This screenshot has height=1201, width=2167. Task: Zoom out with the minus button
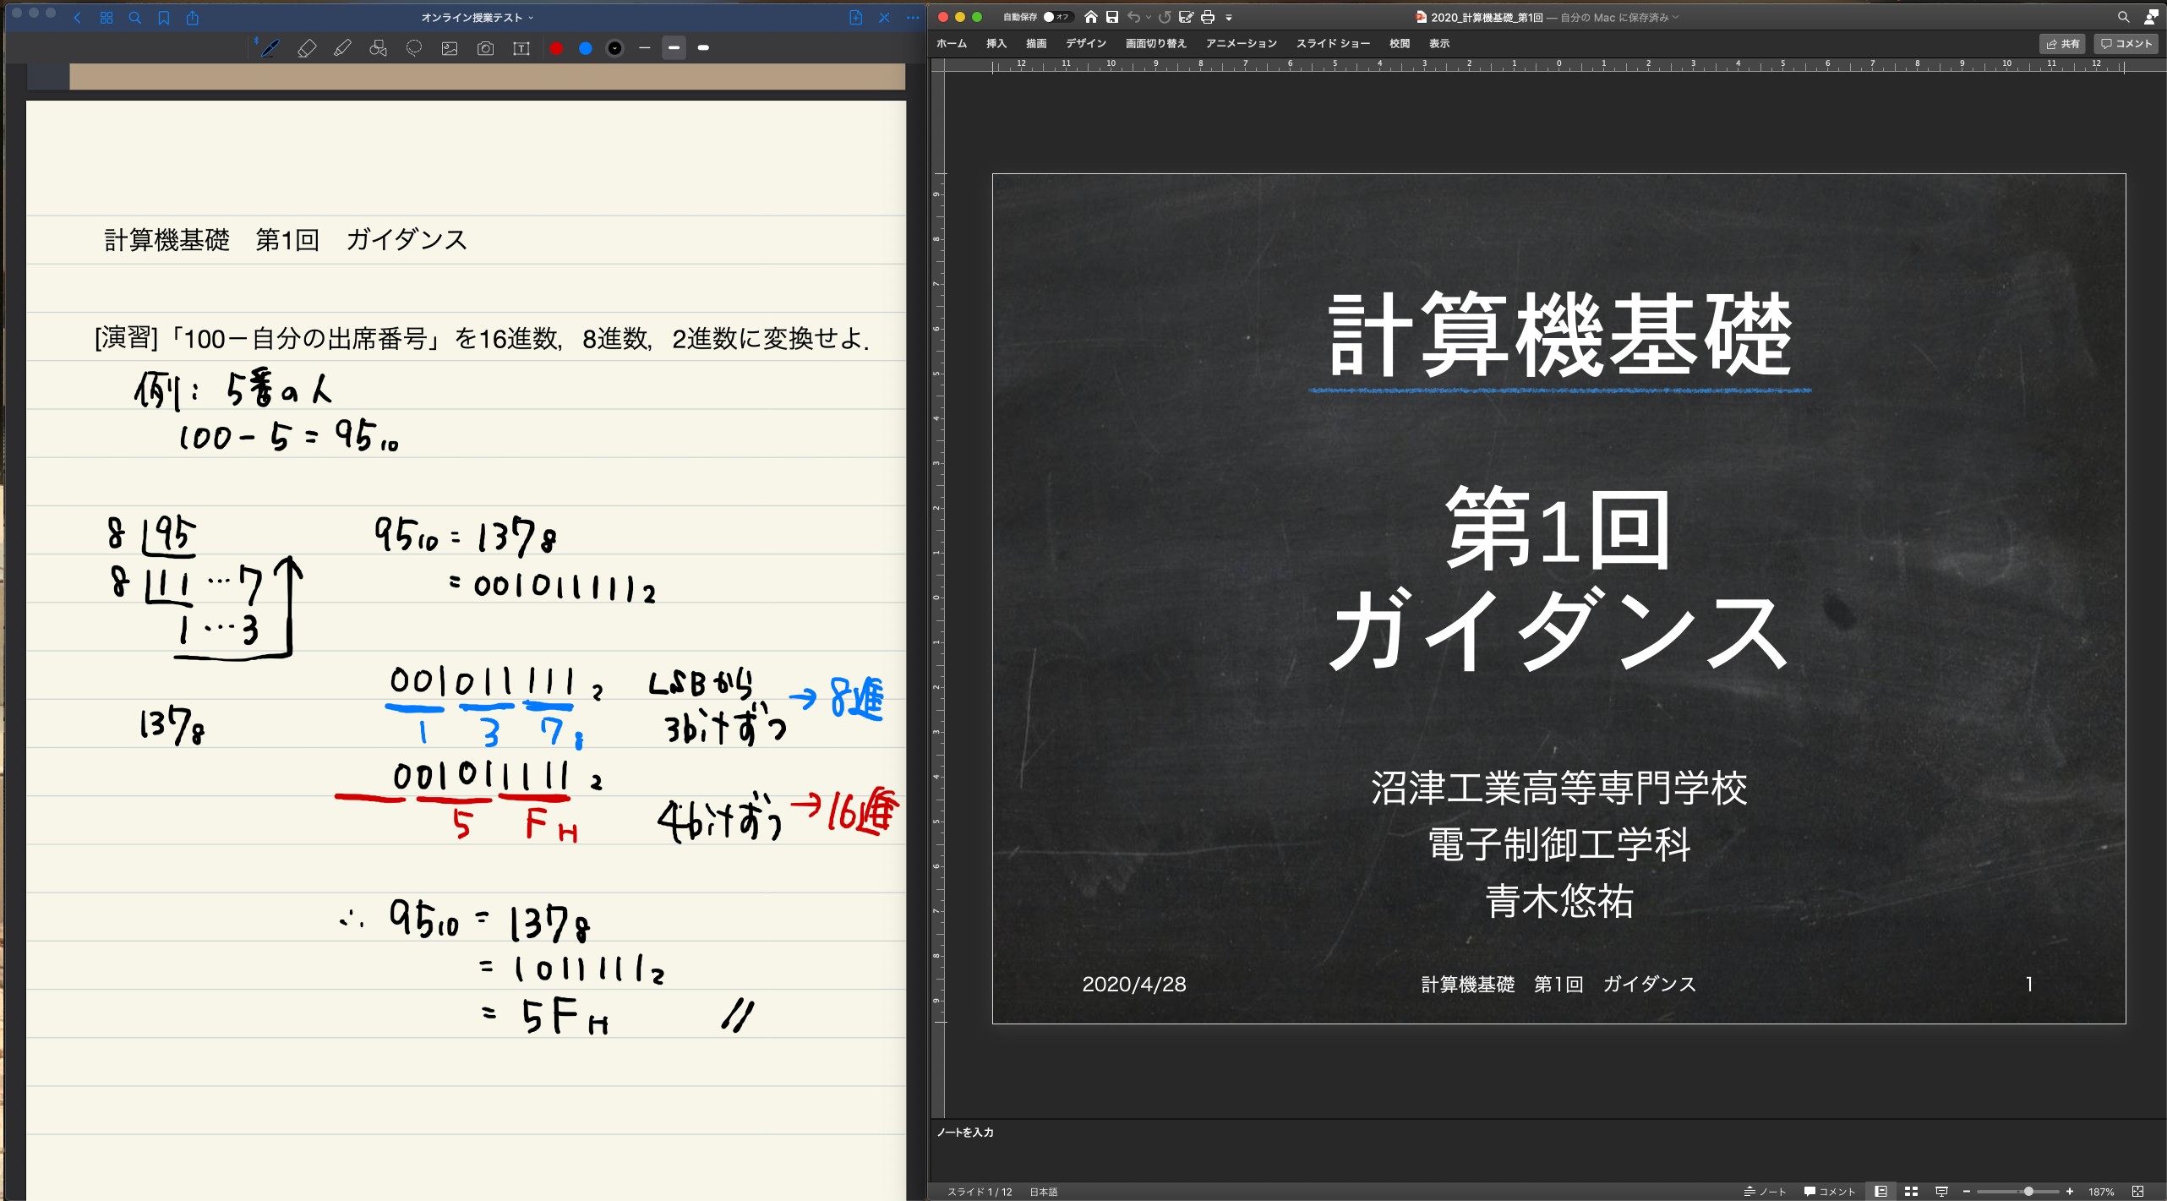(1967, 1192)
